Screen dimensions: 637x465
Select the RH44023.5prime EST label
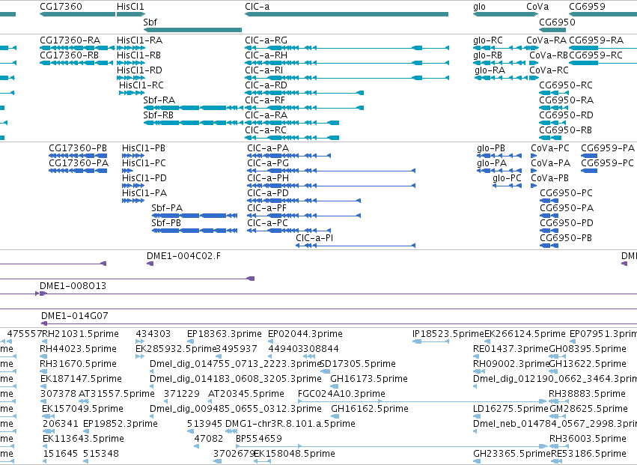pos(78,349)
